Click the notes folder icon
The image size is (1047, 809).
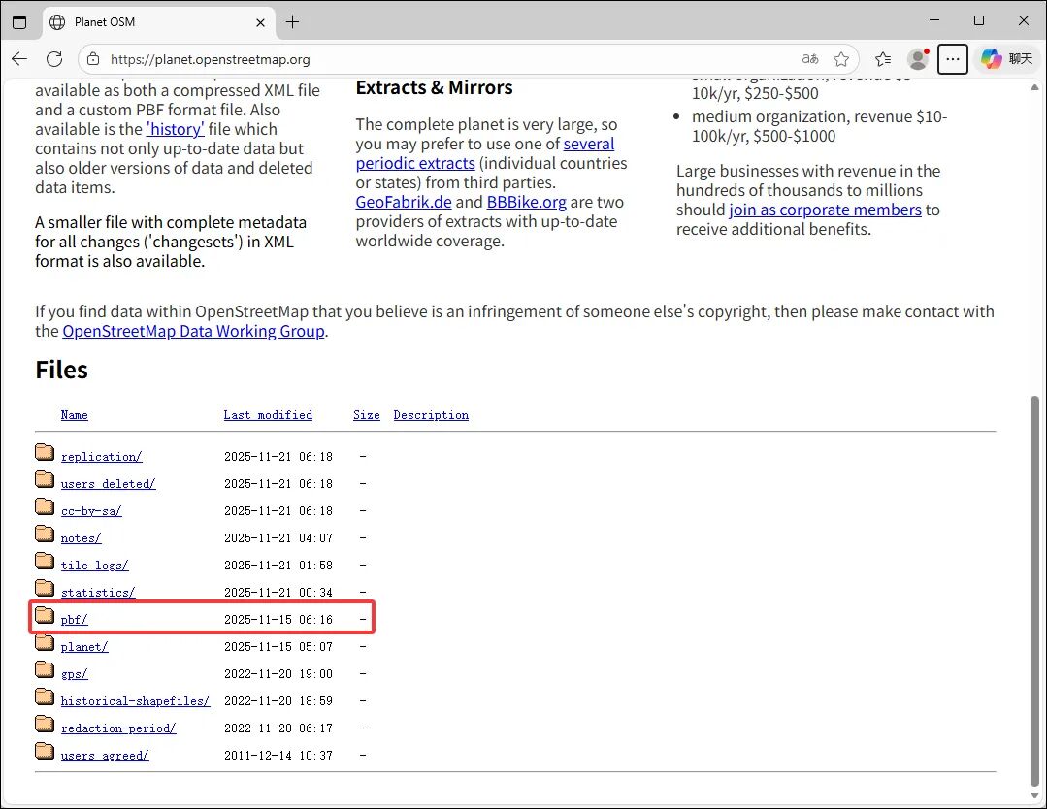pos(45,534)
